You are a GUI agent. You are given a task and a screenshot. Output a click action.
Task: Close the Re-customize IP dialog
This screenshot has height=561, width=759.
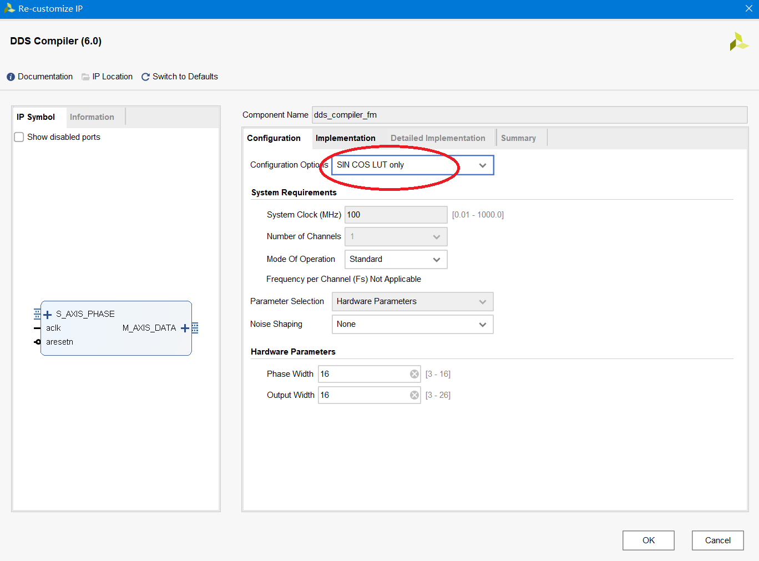pos(748,8)
